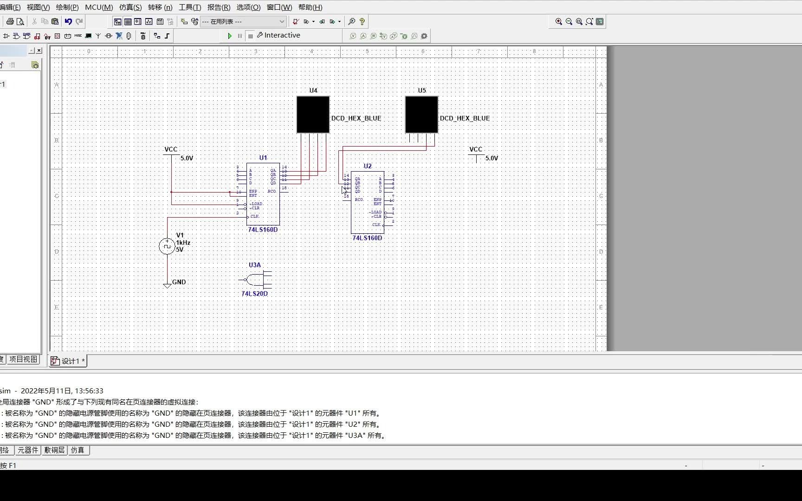Close the design toolbox panel
Viewport: 802px width, 501px height.
(x=39, y=50)
